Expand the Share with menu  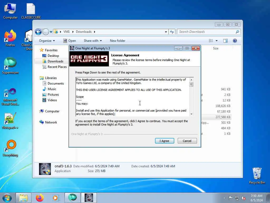93,41
